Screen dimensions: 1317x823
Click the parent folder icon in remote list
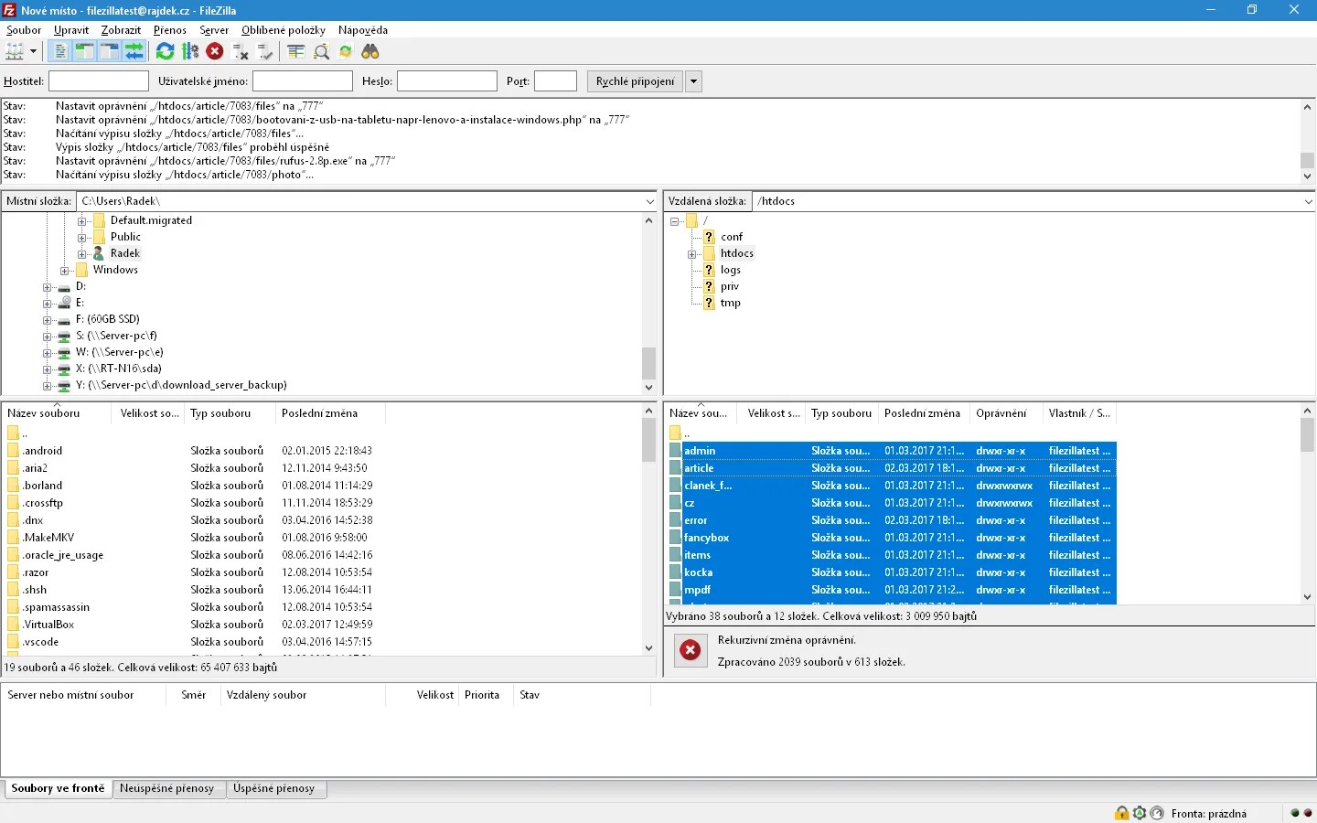pos(676,433)
